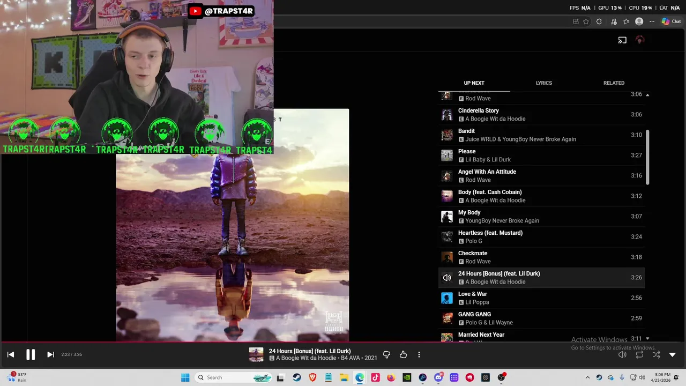Select Married Next Year in queue
The height and width of the screenshot is (386, 686).
(541, 336)
